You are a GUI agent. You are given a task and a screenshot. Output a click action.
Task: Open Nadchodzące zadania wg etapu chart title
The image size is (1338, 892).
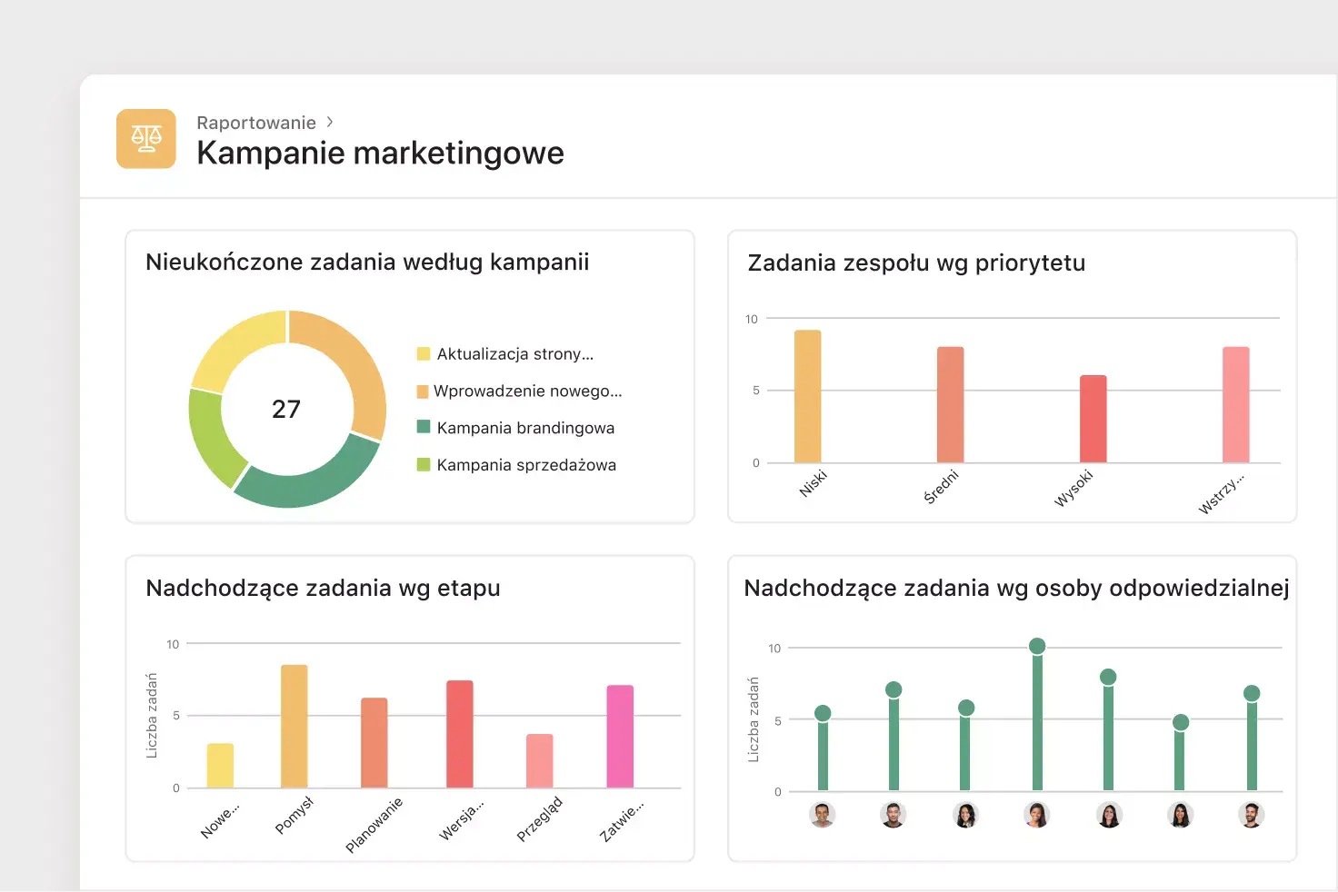(x=323, y=589)
